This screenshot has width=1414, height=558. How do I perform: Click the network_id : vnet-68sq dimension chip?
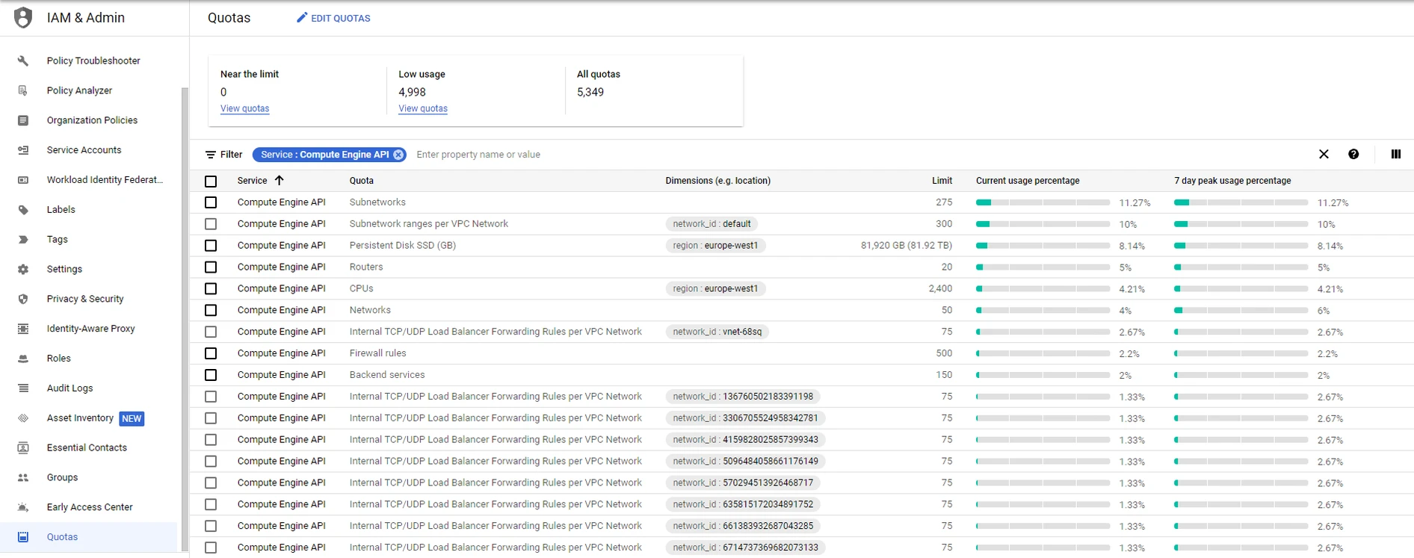717,332
